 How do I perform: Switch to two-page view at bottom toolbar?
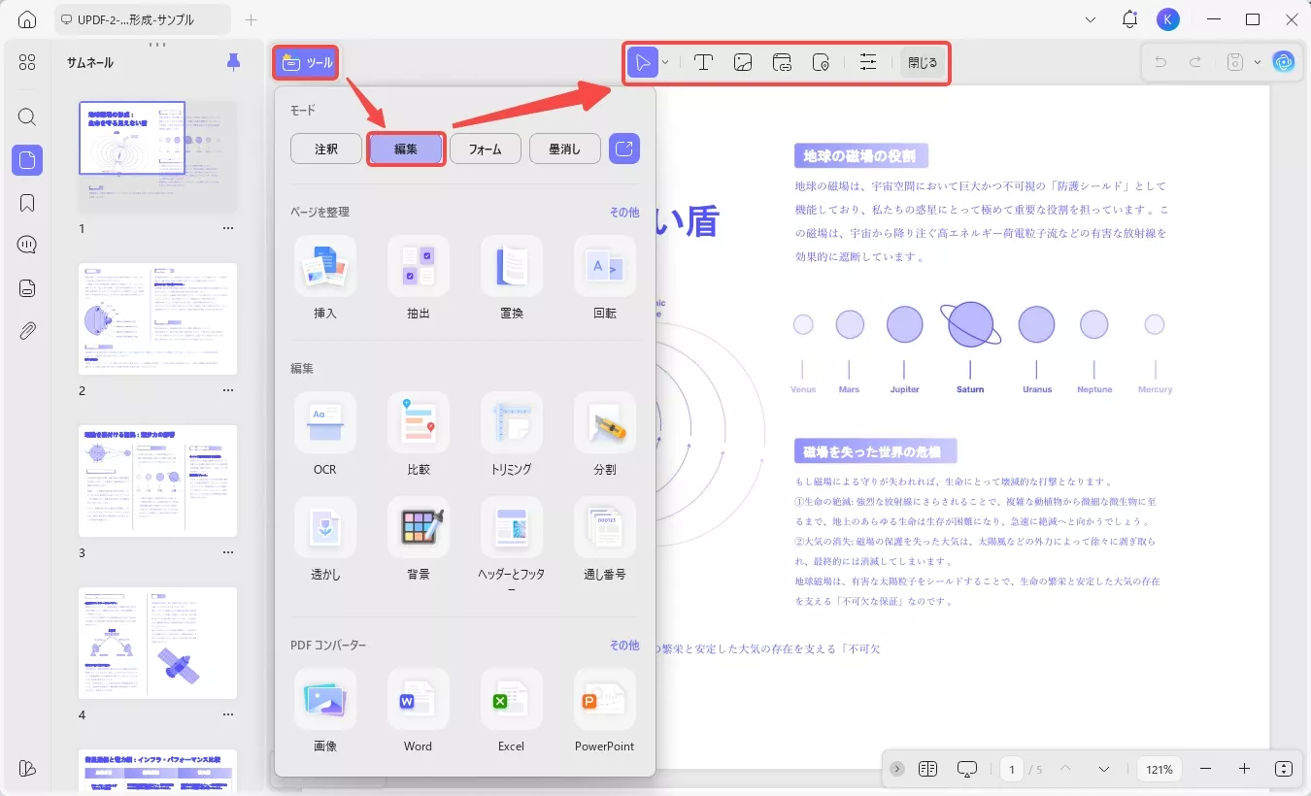[927, 769]
